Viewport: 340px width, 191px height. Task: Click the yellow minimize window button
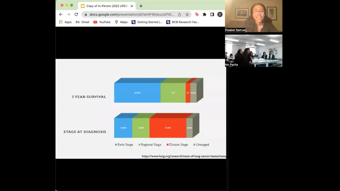tap(67, 5)
